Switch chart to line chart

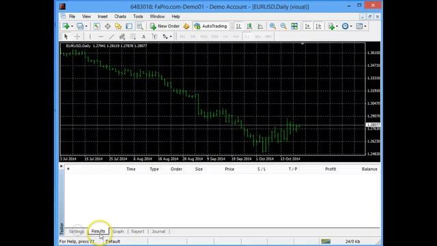(260, 26)
